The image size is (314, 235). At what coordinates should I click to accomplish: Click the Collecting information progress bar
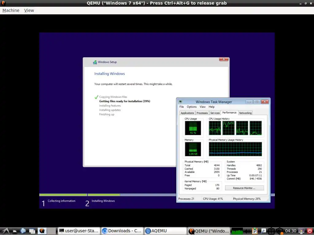[63, 195]
